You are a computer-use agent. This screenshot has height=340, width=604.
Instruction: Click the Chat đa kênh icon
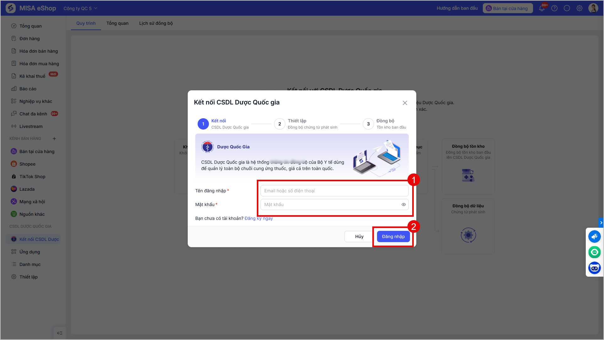(x=14, y=114)
